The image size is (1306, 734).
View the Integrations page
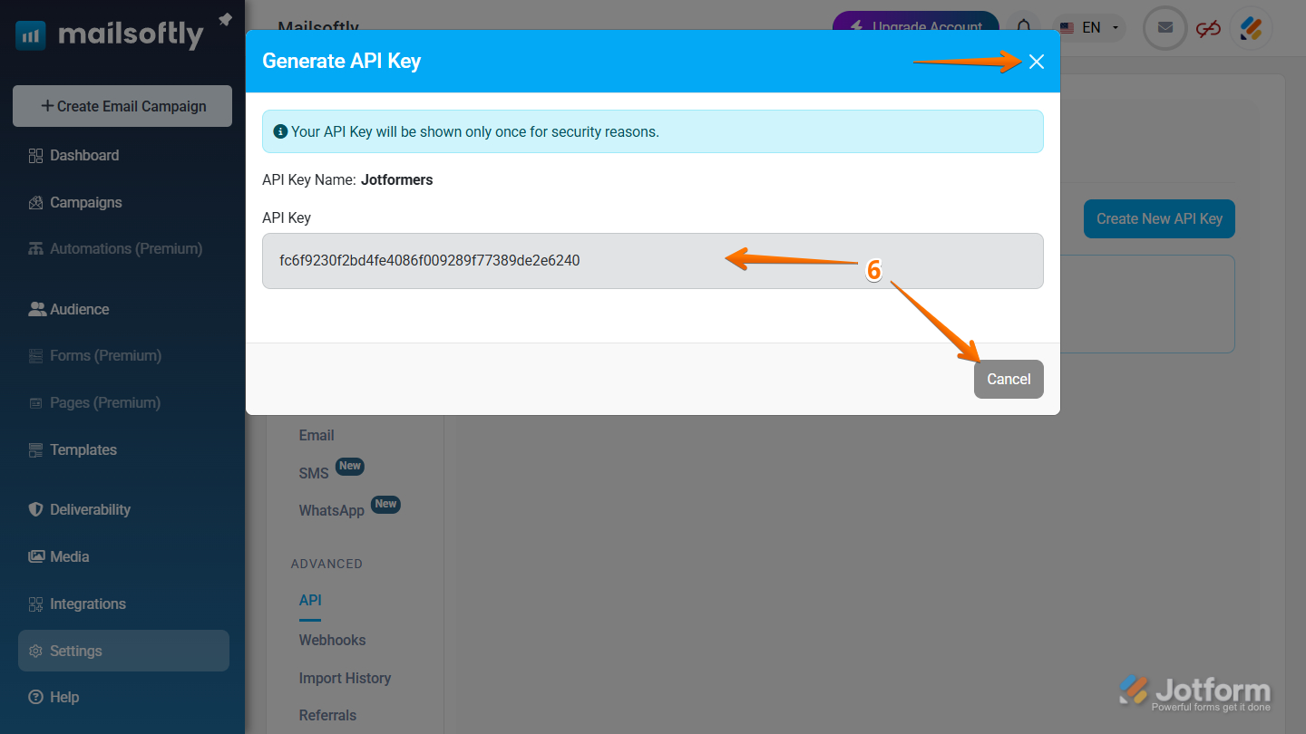point(86,604)
